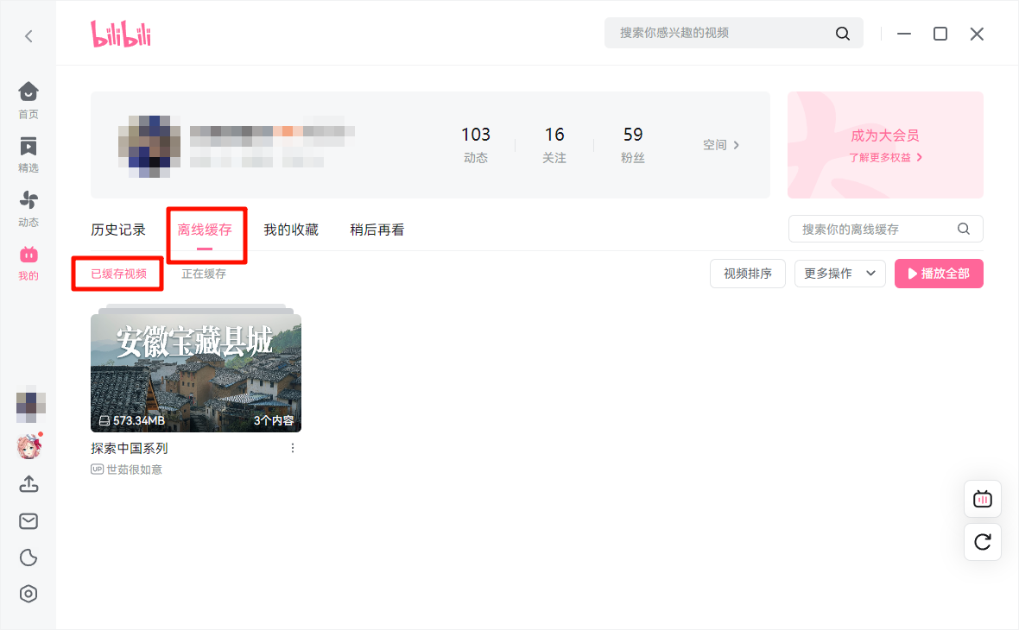The image size is (1019, 630).
Task: Minimize the bilibili window
Action: coord(904,34)
